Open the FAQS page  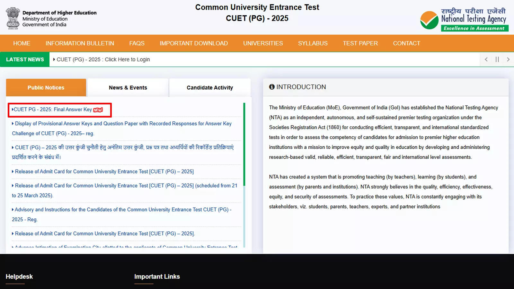tap(137, 43)
